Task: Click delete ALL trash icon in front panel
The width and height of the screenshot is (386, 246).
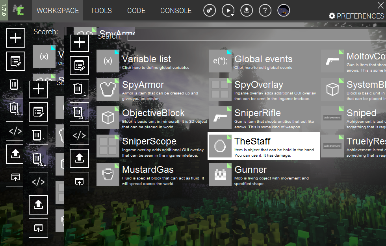Action: tap(79, 112)
